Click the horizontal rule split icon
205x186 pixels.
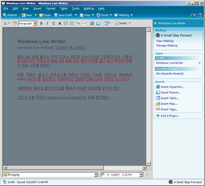(84, 23)
